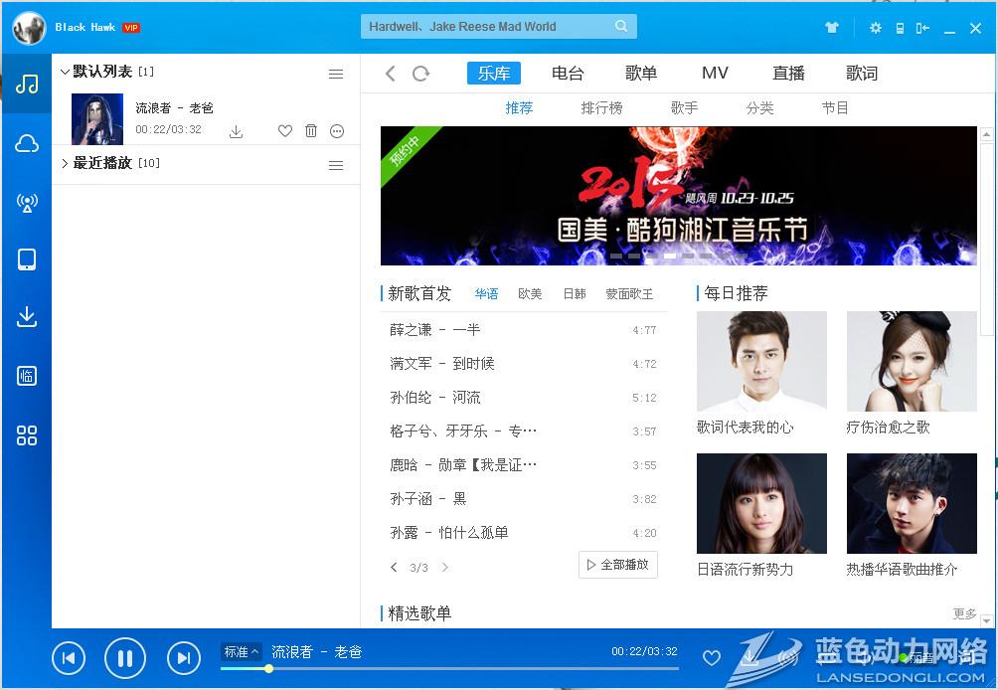Select the 排行榜 sub-tab
The image size is (998, 690).
[601, 108]
